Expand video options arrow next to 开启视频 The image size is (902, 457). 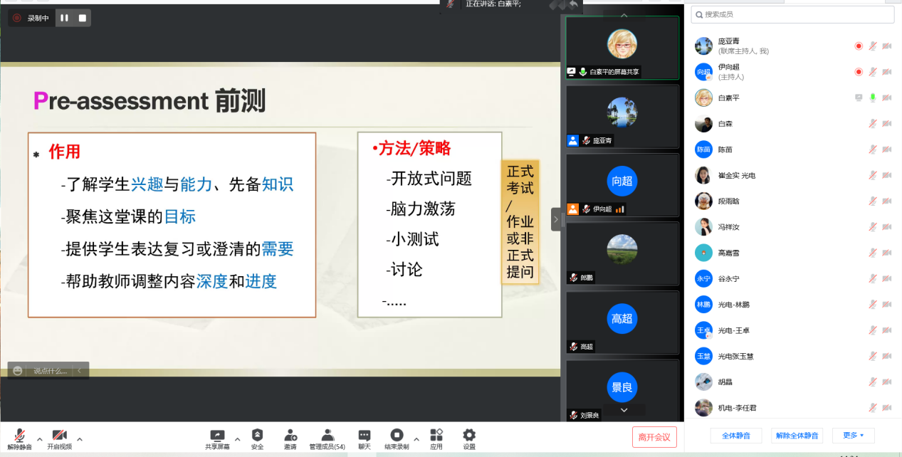coord(79,438)
